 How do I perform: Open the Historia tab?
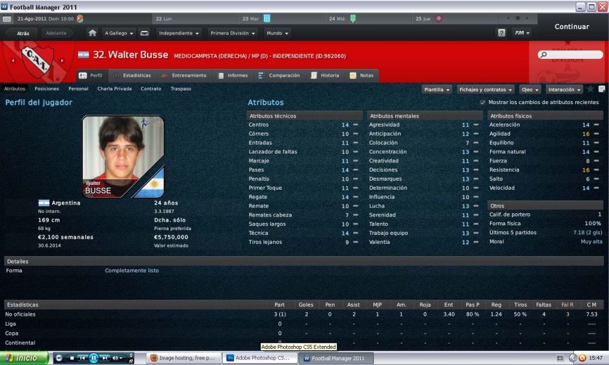[325, 75]
